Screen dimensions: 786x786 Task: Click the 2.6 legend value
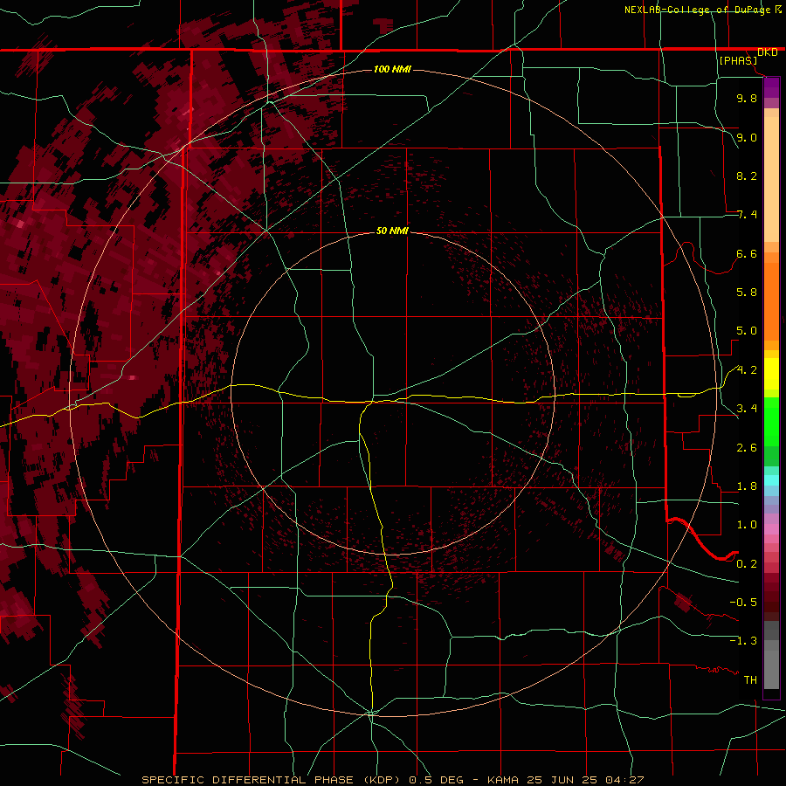(x=747, y=448)
